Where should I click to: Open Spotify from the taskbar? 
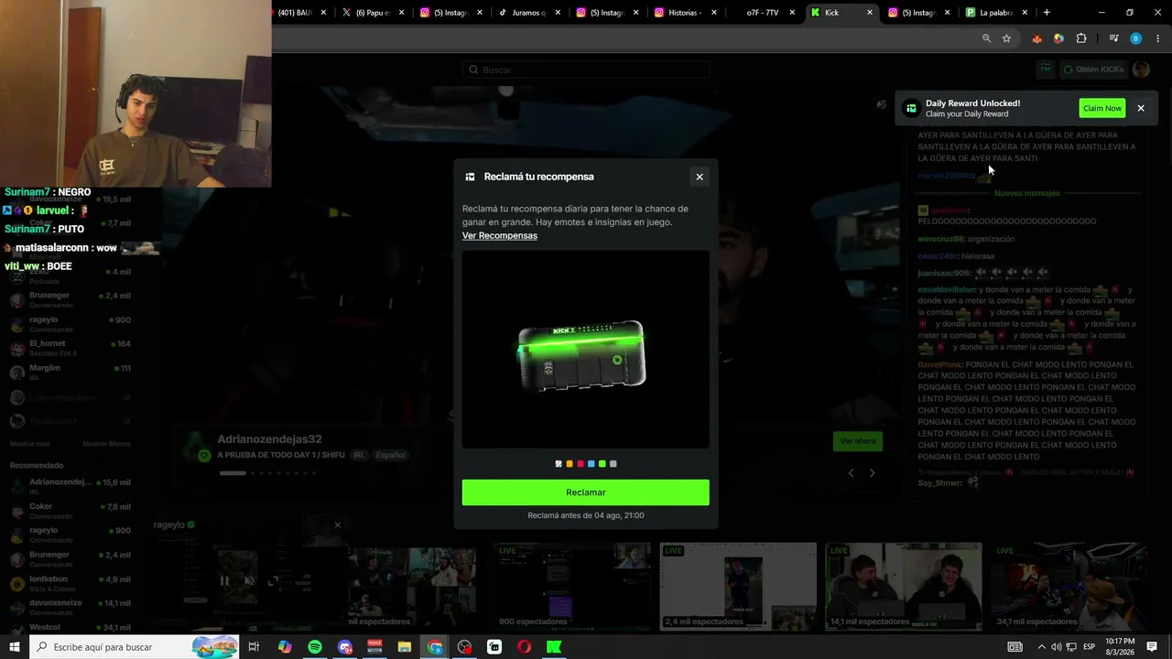pos(315,647)
